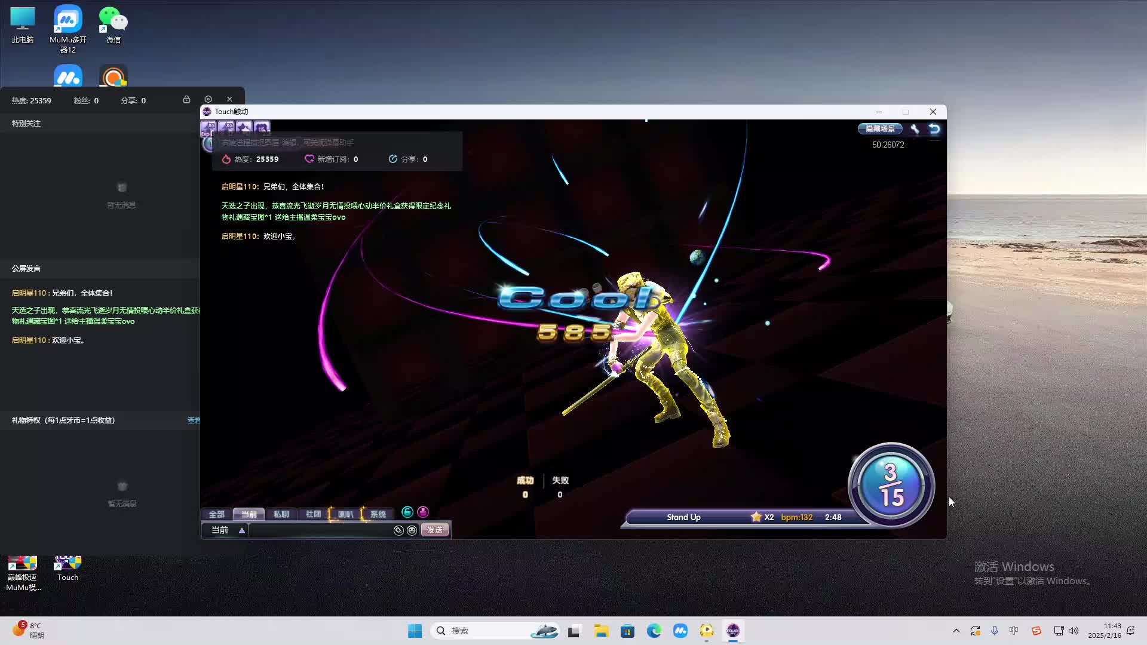The image size is (1147, 645).
Task: Toggle the teal unlock icon above chat
Action: pos(407,512)
